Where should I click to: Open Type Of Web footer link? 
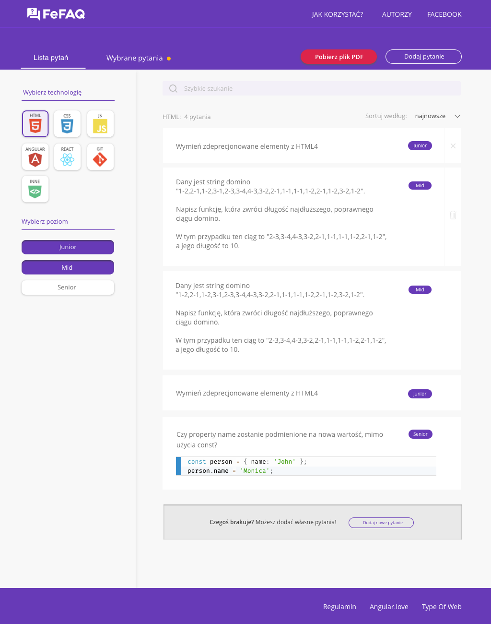(442, 607)
